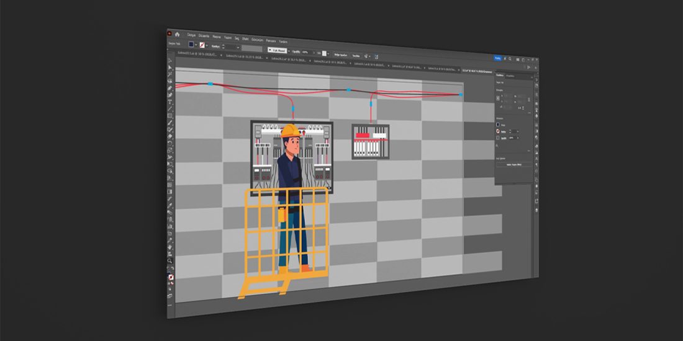Click the Home icon in top bar
Screen dimensions: 683x341
(x=177, y=34)
